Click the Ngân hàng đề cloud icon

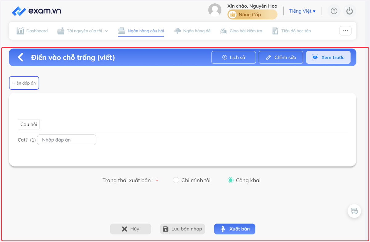177,31
